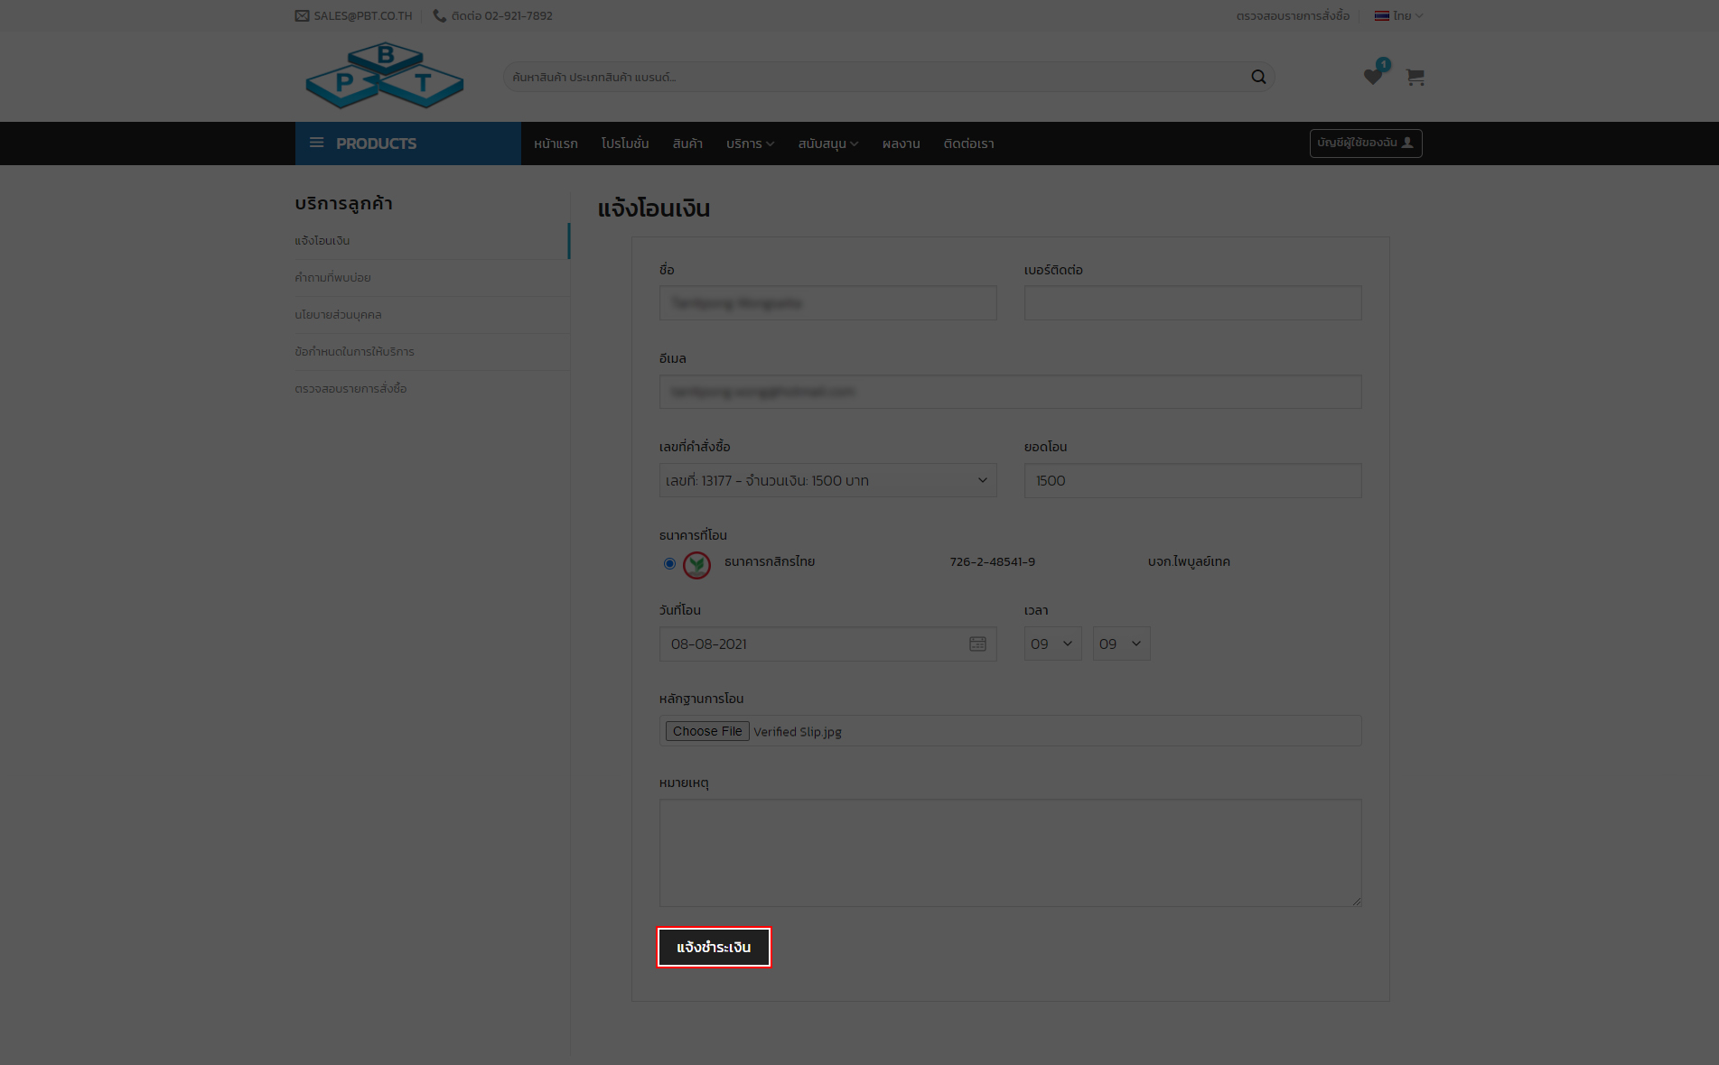The height and width of the screenshot is (1065, 1719).
Task: Open the hour time dropdown
Action: (1052, 644)
